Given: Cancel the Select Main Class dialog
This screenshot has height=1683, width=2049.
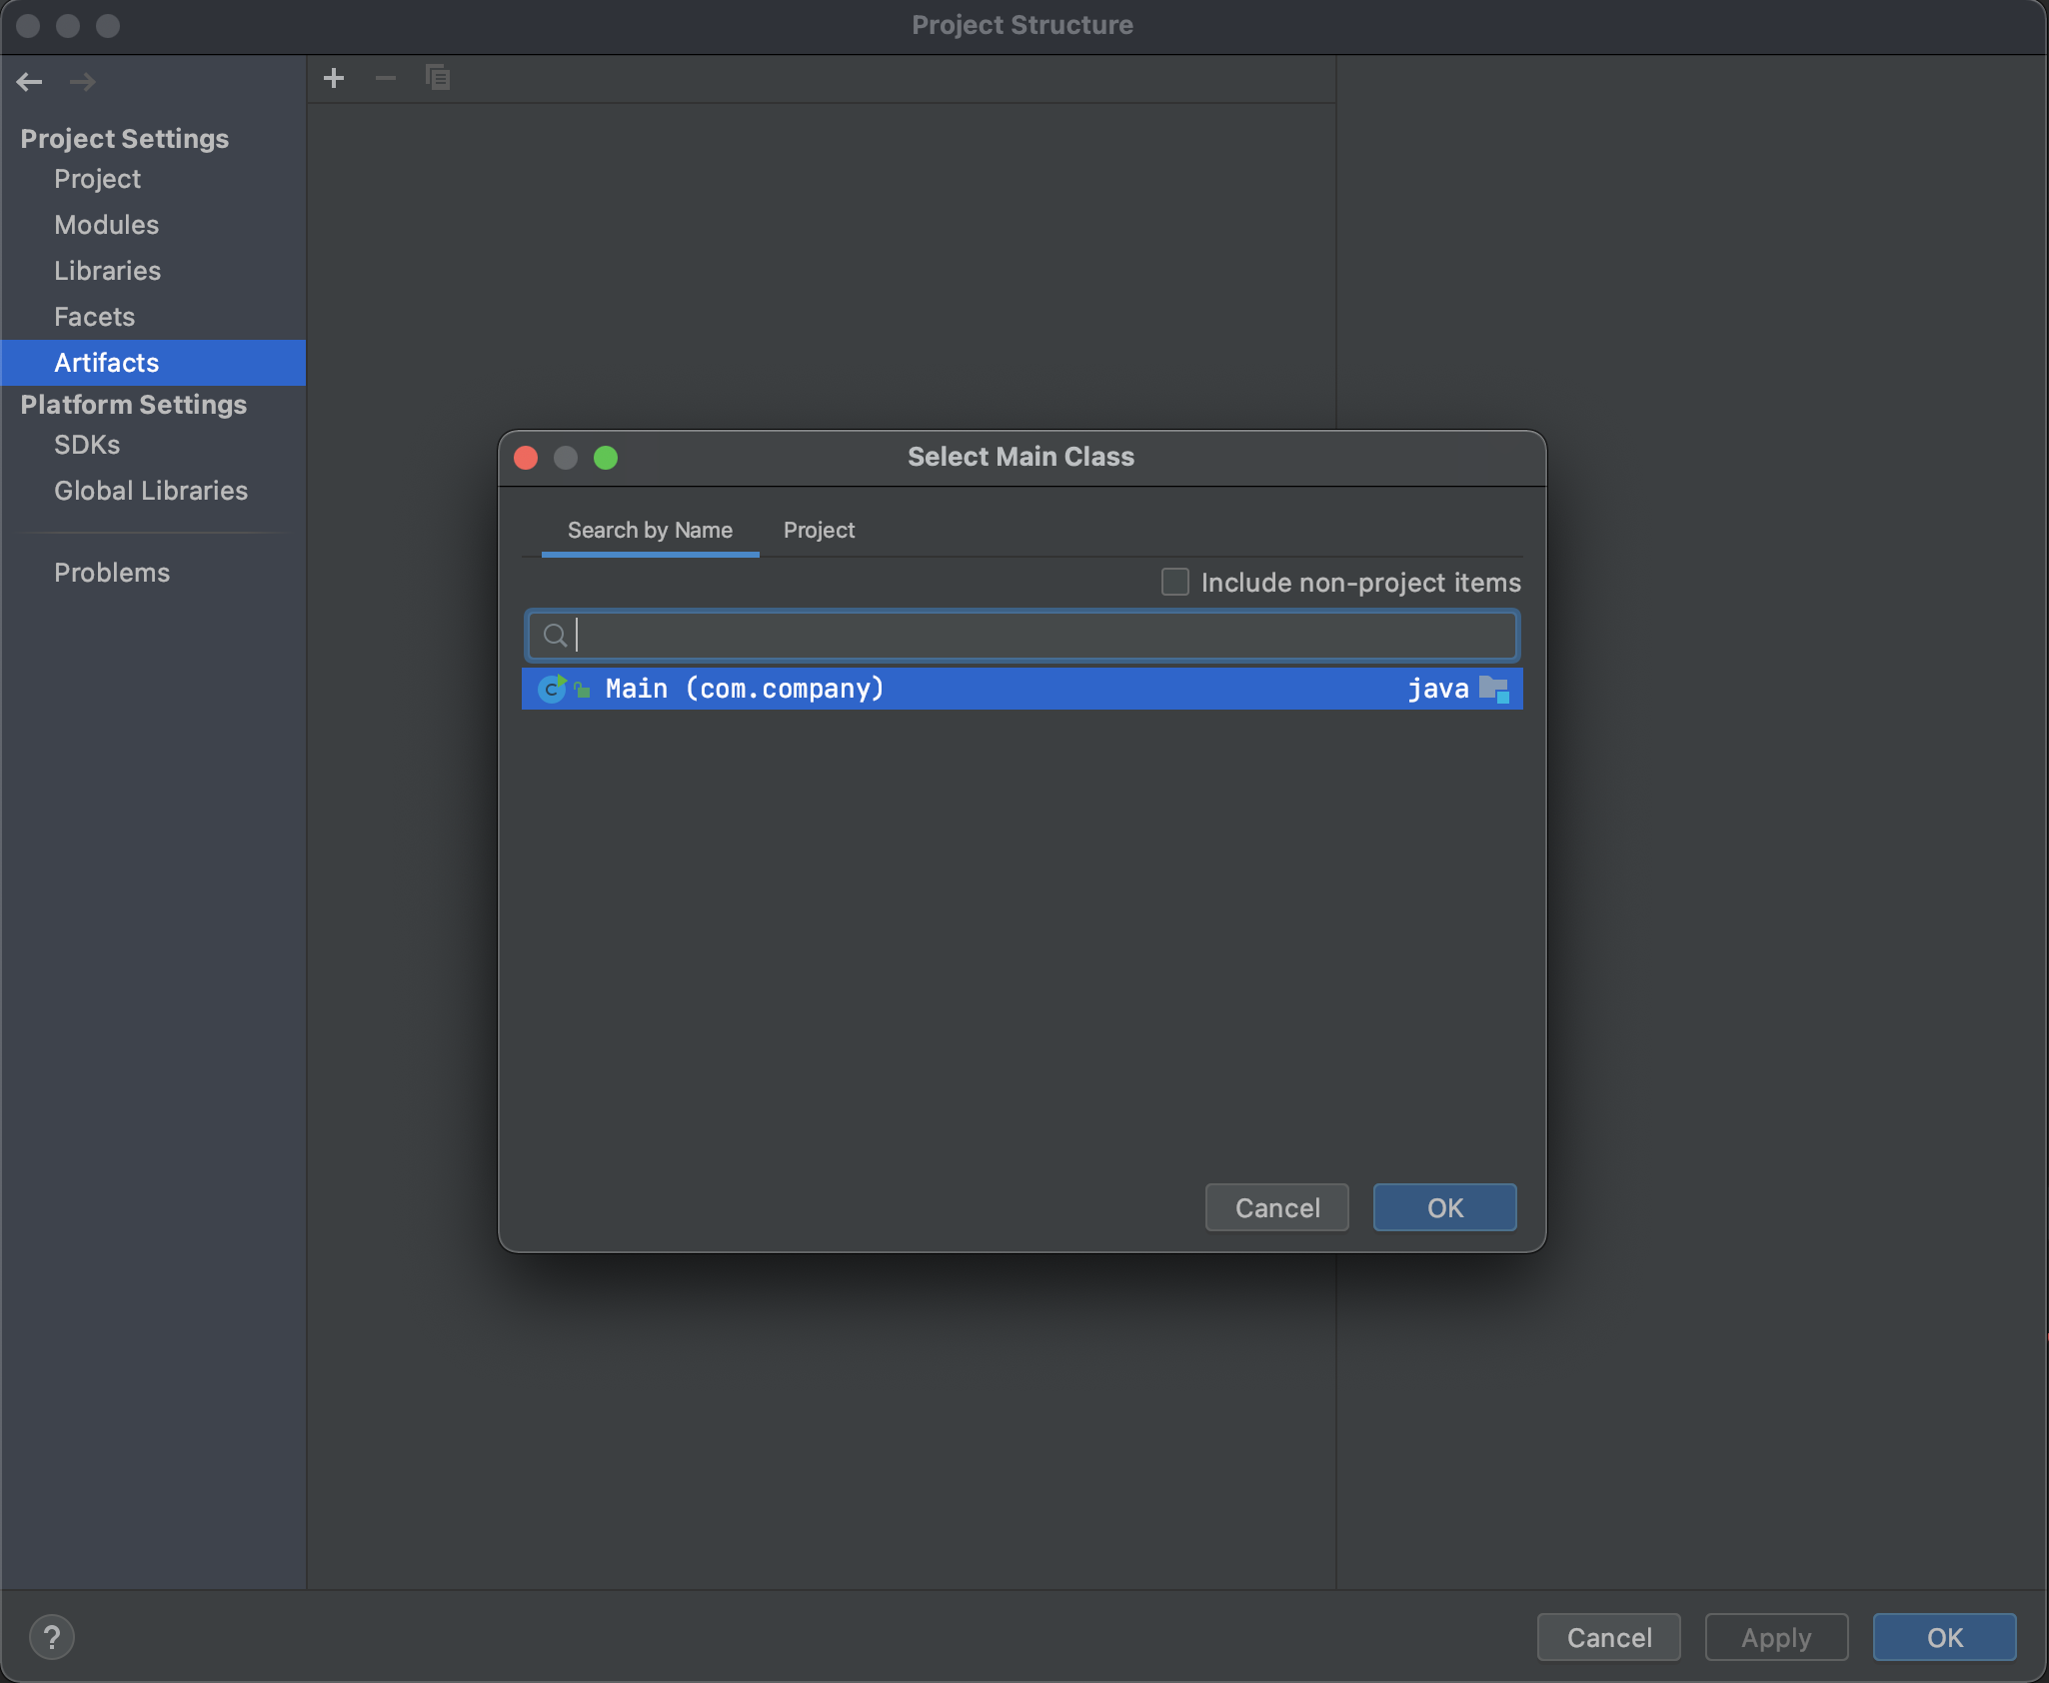Looking at the screenshot, I should point(1276,1207).
